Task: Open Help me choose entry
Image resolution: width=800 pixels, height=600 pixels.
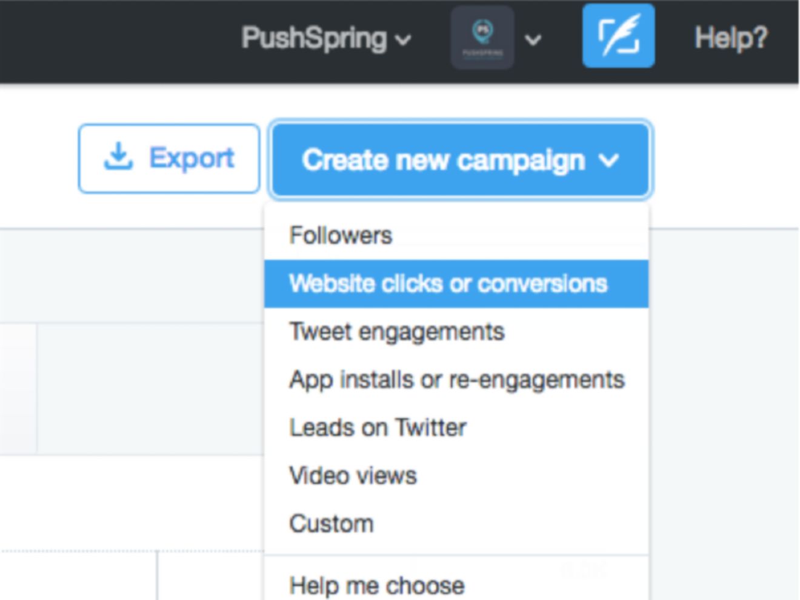Action: 376,585
